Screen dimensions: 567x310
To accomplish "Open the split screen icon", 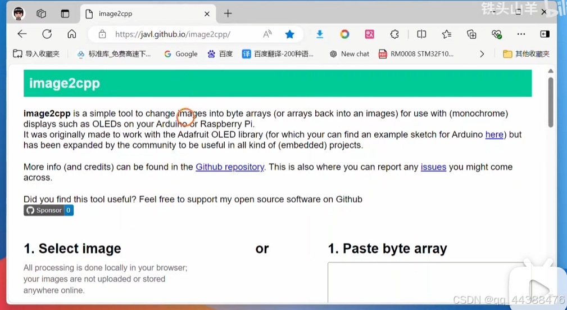I will pyautogui.click(x=421, y=34).
